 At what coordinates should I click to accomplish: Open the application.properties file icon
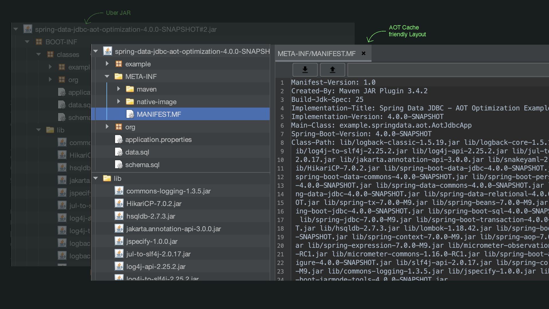119,140
